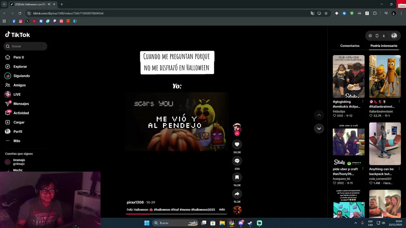This screenshot has height=228, width=406.
Task: Open the Chrome media control icon
Action: point(386,13)
